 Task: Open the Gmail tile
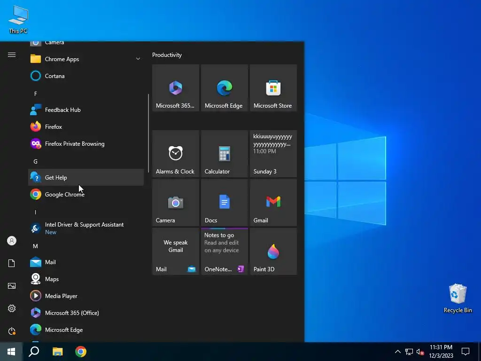(x=273, y=203)
